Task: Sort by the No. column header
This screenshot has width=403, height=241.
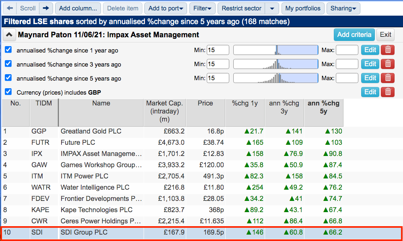Action: (15, 113)
